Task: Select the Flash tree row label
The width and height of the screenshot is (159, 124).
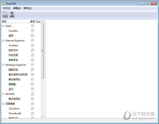Action: pyautogui.click(x=8, y=26)
